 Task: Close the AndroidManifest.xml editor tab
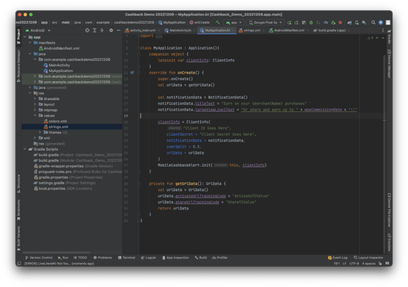click(307, 30)
